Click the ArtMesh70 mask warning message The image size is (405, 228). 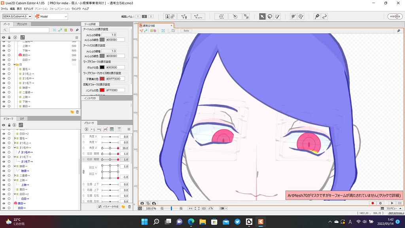pos(344,195)
